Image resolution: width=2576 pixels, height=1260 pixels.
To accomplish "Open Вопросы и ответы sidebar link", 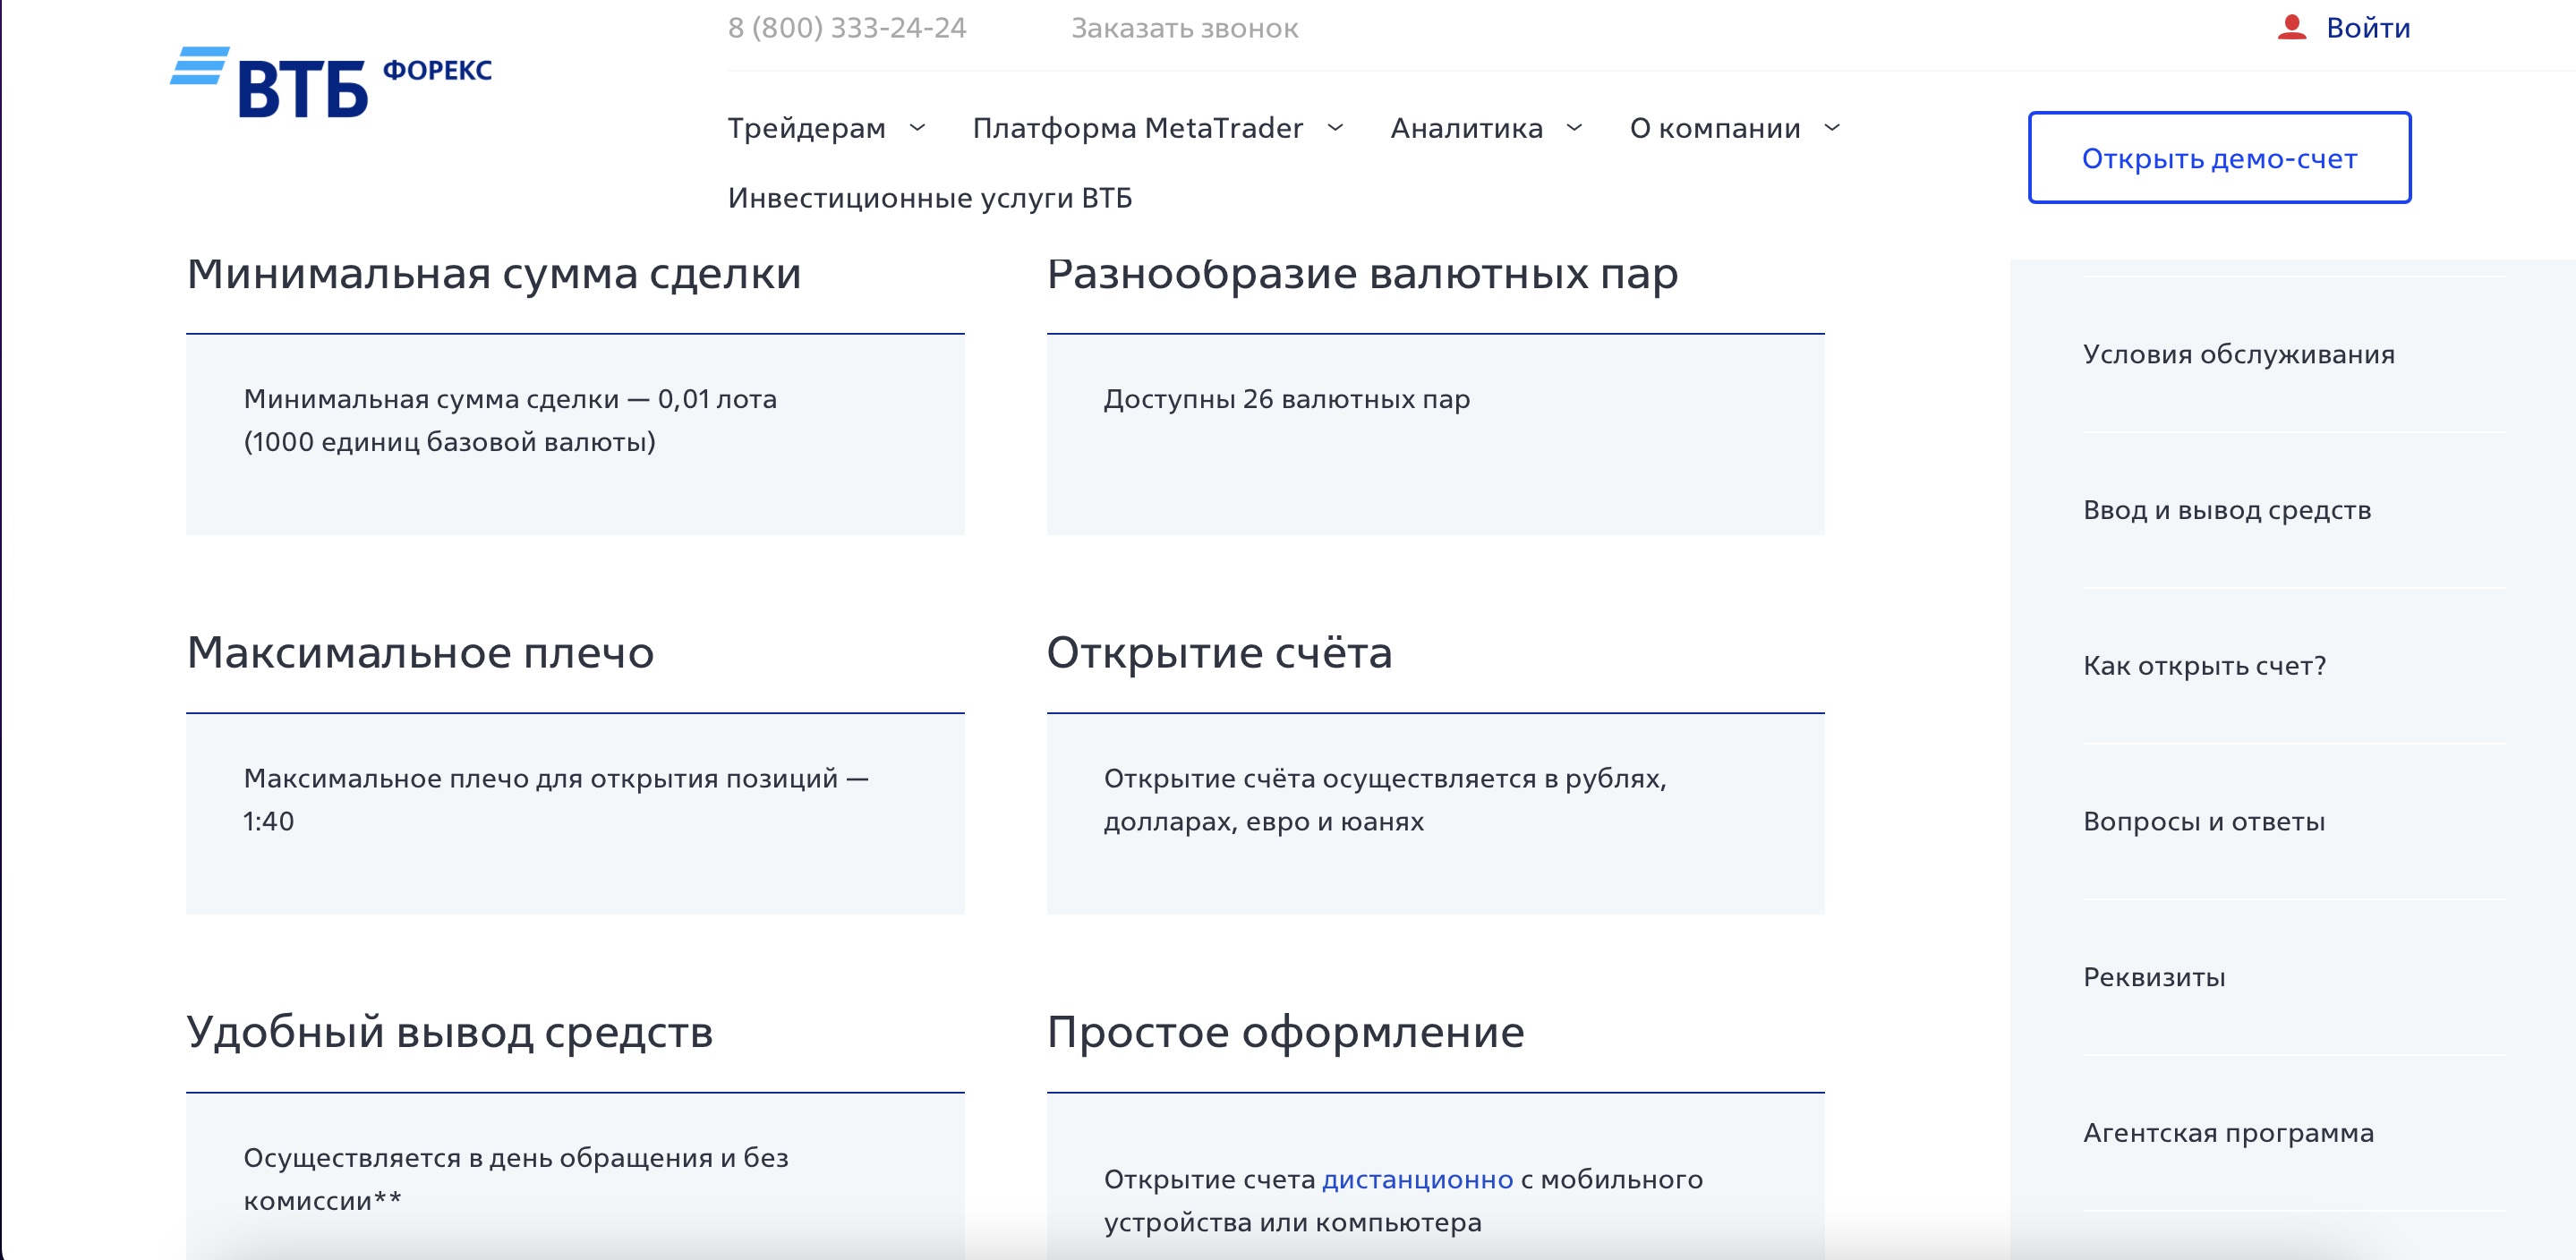I will point(2203,821).
